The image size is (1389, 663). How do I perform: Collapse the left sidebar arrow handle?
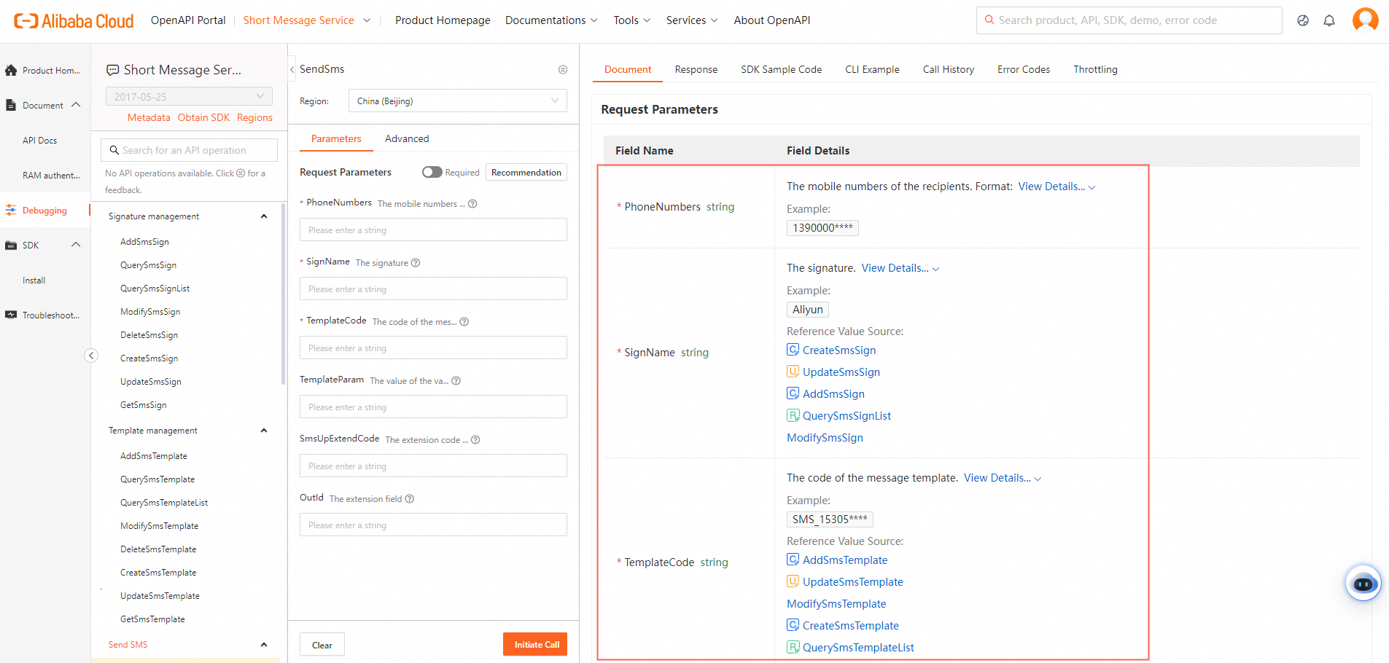click(x=91, y=356)
